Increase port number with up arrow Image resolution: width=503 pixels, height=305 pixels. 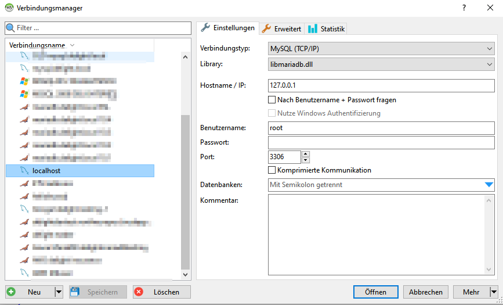pos(306,154)
